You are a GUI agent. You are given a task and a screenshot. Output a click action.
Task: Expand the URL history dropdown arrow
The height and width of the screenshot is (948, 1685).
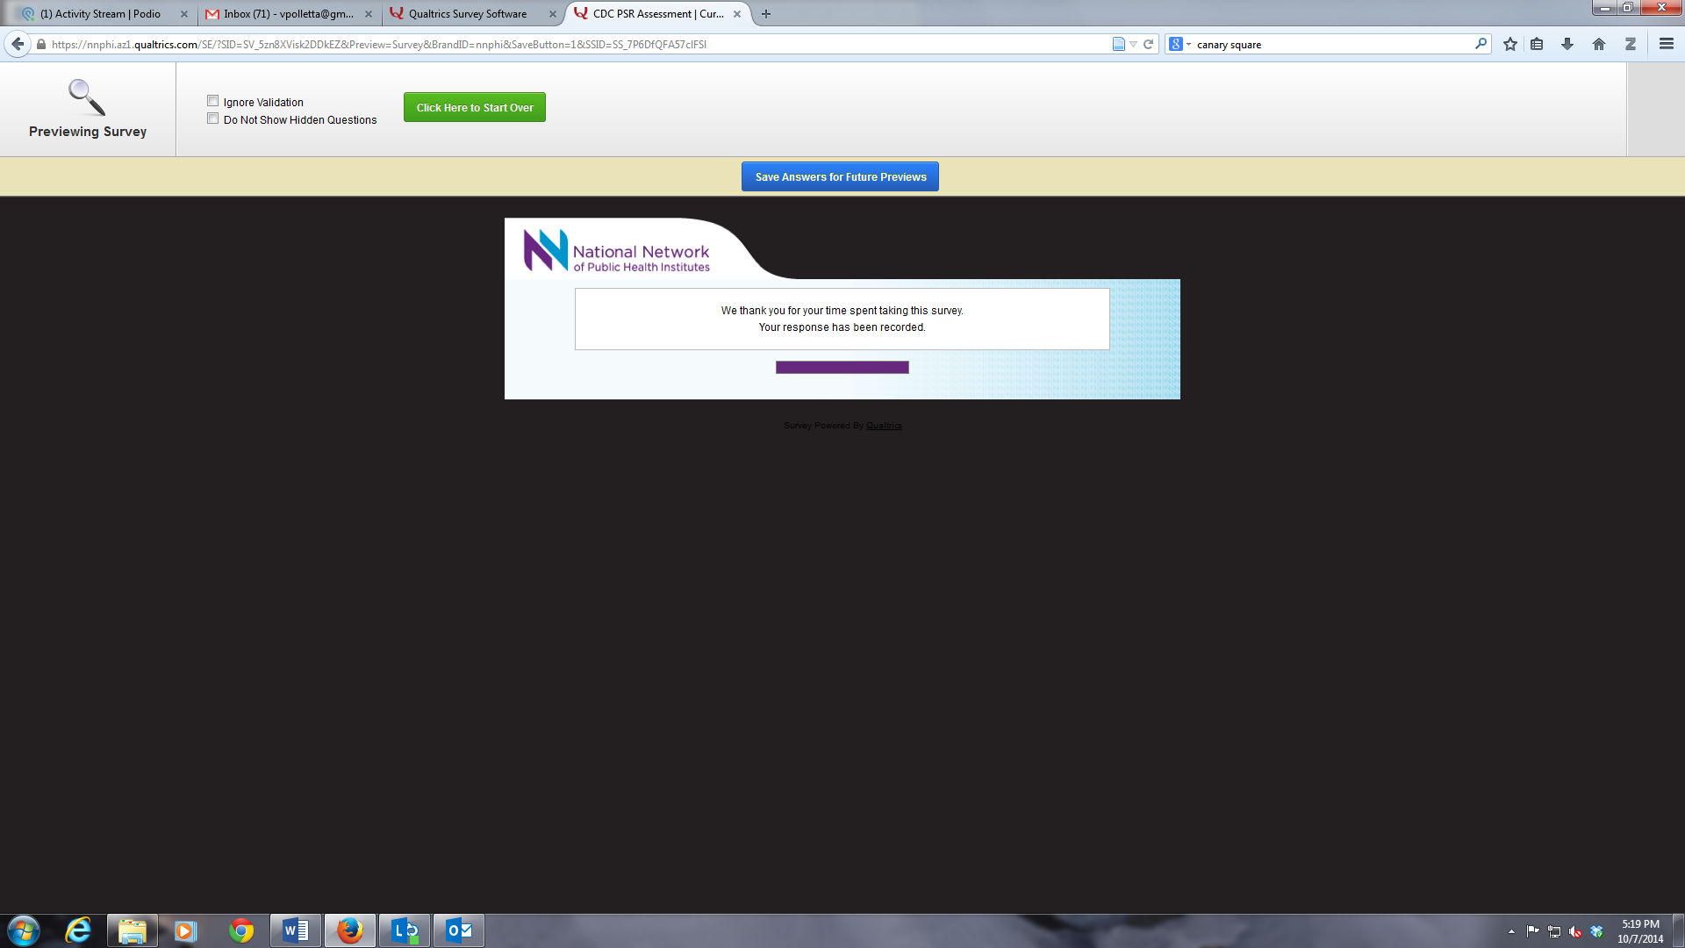pos(1133,44)
